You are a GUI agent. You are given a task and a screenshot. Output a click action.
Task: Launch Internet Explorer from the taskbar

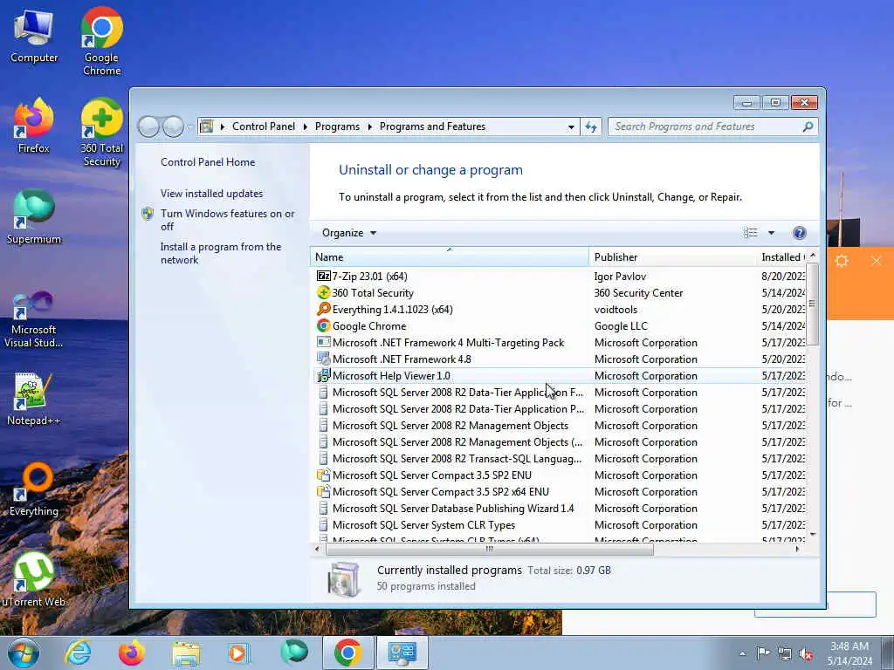click(78, 653)
